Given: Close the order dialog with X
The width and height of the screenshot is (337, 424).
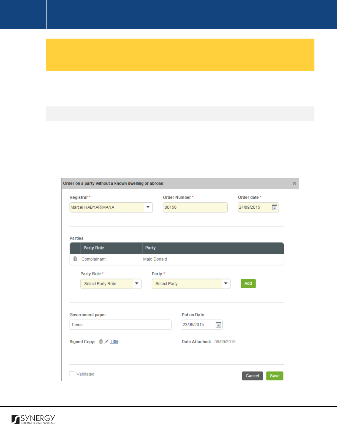Looking at the screenshot, I should [x=294, y=183].
